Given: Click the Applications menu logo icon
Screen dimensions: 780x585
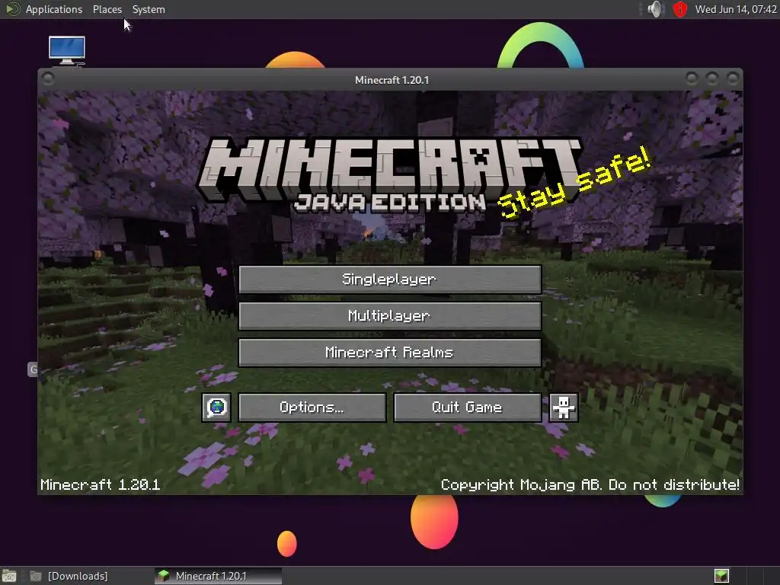Looking at the screenshot, I should pos(12,9).
